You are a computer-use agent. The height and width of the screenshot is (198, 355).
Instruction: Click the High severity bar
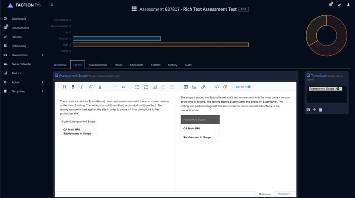click(161, 45)
